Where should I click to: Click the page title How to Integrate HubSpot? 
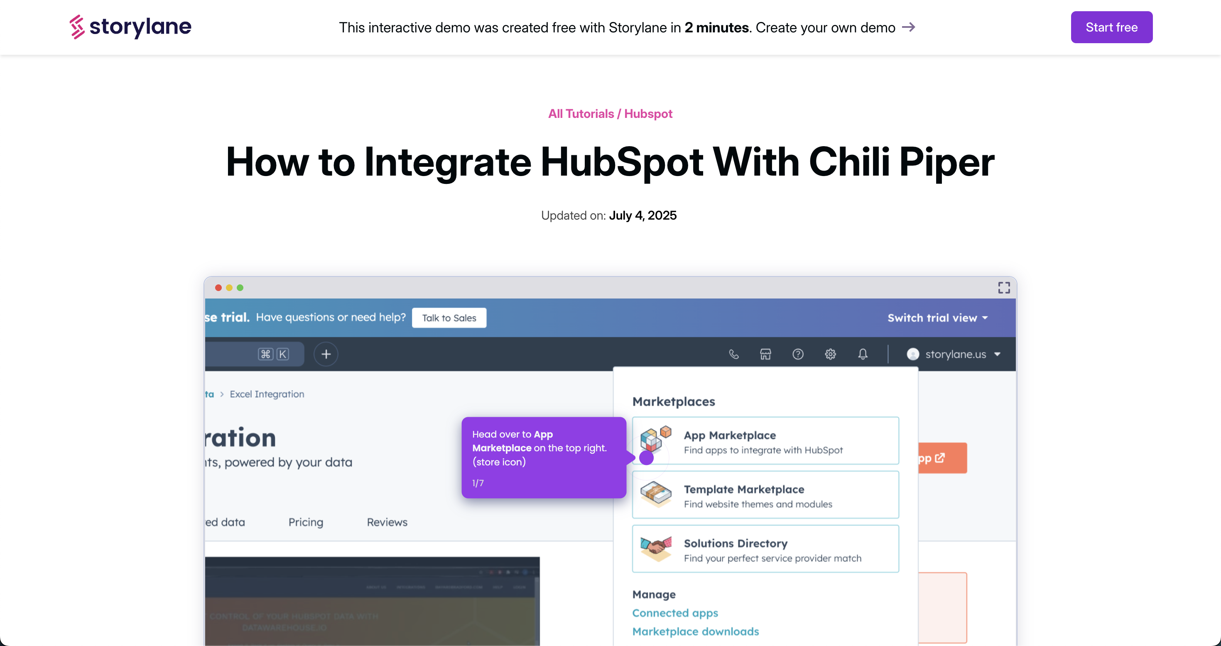click(610, 163)
